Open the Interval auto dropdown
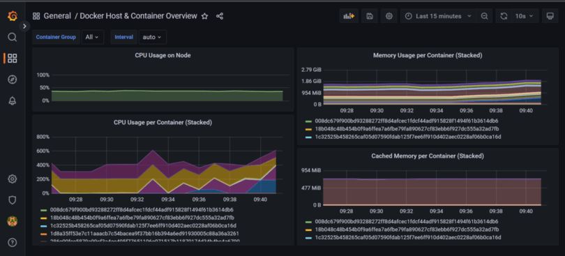 [153, 37]
